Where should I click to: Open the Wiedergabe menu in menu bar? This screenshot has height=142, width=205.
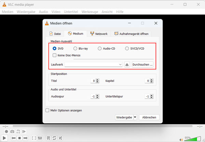26,12
